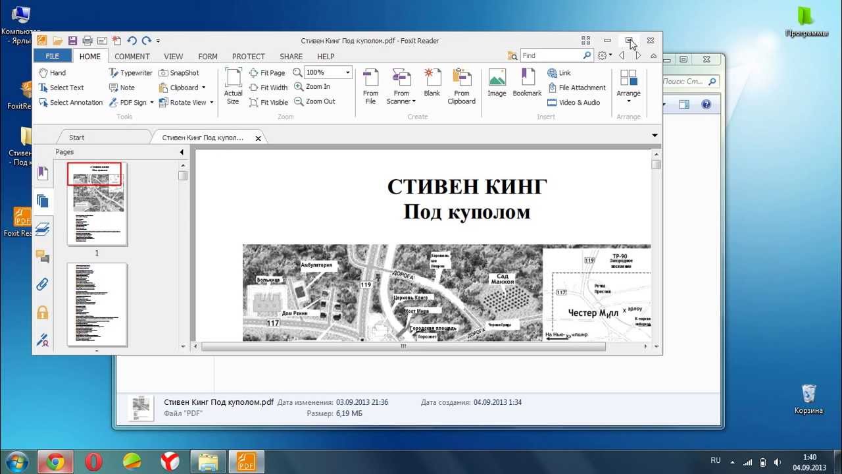The width and height of the screenshot is (842, 474).
Task: Open the search settings gear dropdown
Action: 604,56
